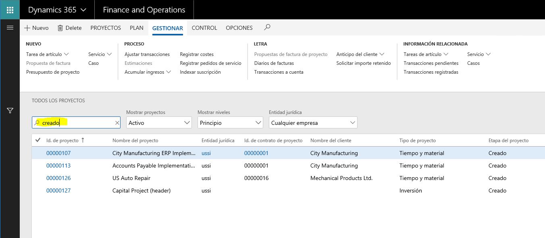Open the filter pane funnel icon
The width and height of the screenshot is (545, 238).
pos(10,111)
